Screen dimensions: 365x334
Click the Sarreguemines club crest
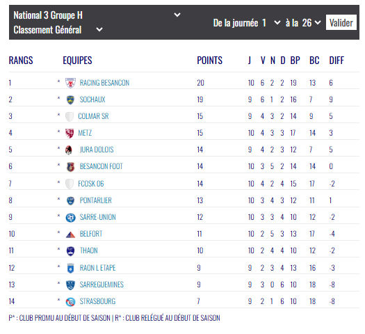point(70,285)
